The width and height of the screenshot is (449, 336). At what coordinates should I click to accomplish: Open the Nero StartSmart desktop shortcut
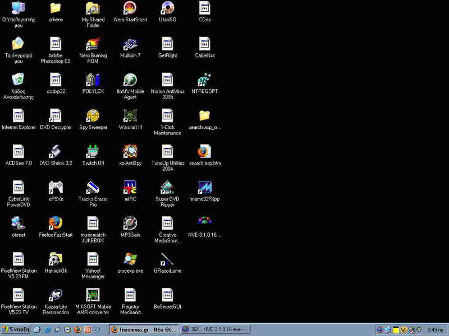point(130,8)
